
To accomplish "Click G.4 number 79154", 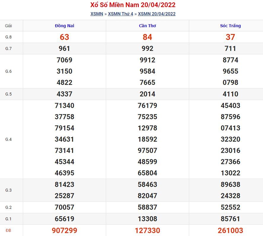I will (x=64, y=128).
